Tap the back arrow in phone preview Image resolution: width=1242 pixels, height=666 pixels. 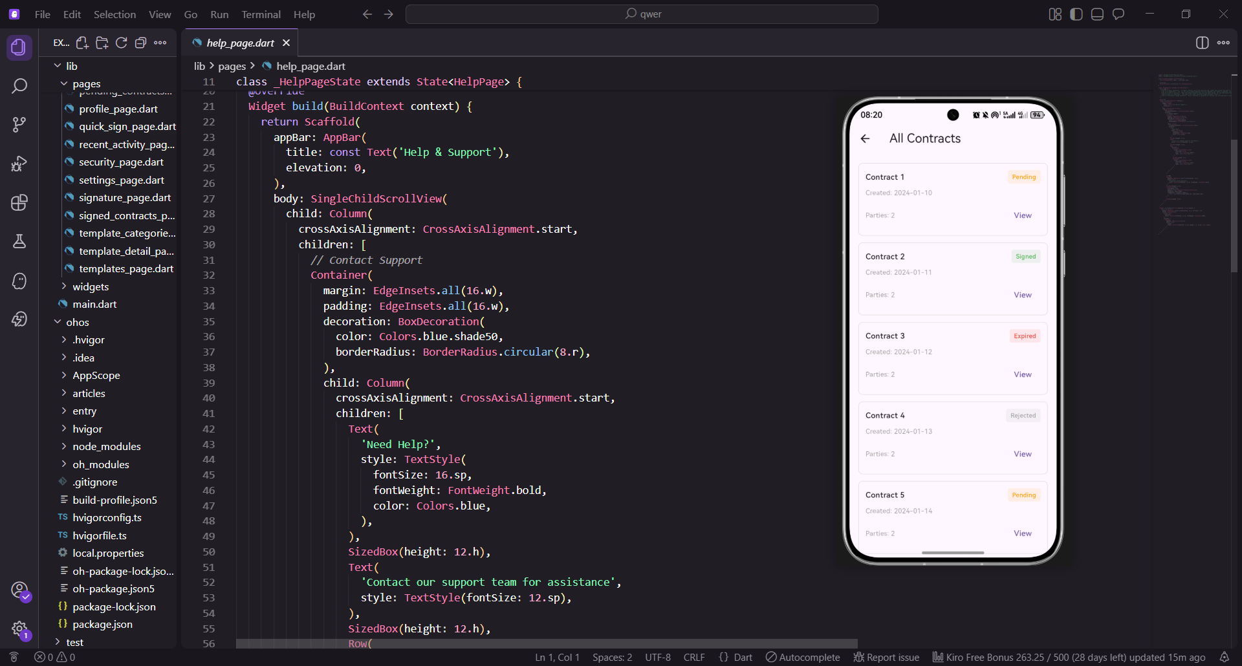tap(866, 138)
